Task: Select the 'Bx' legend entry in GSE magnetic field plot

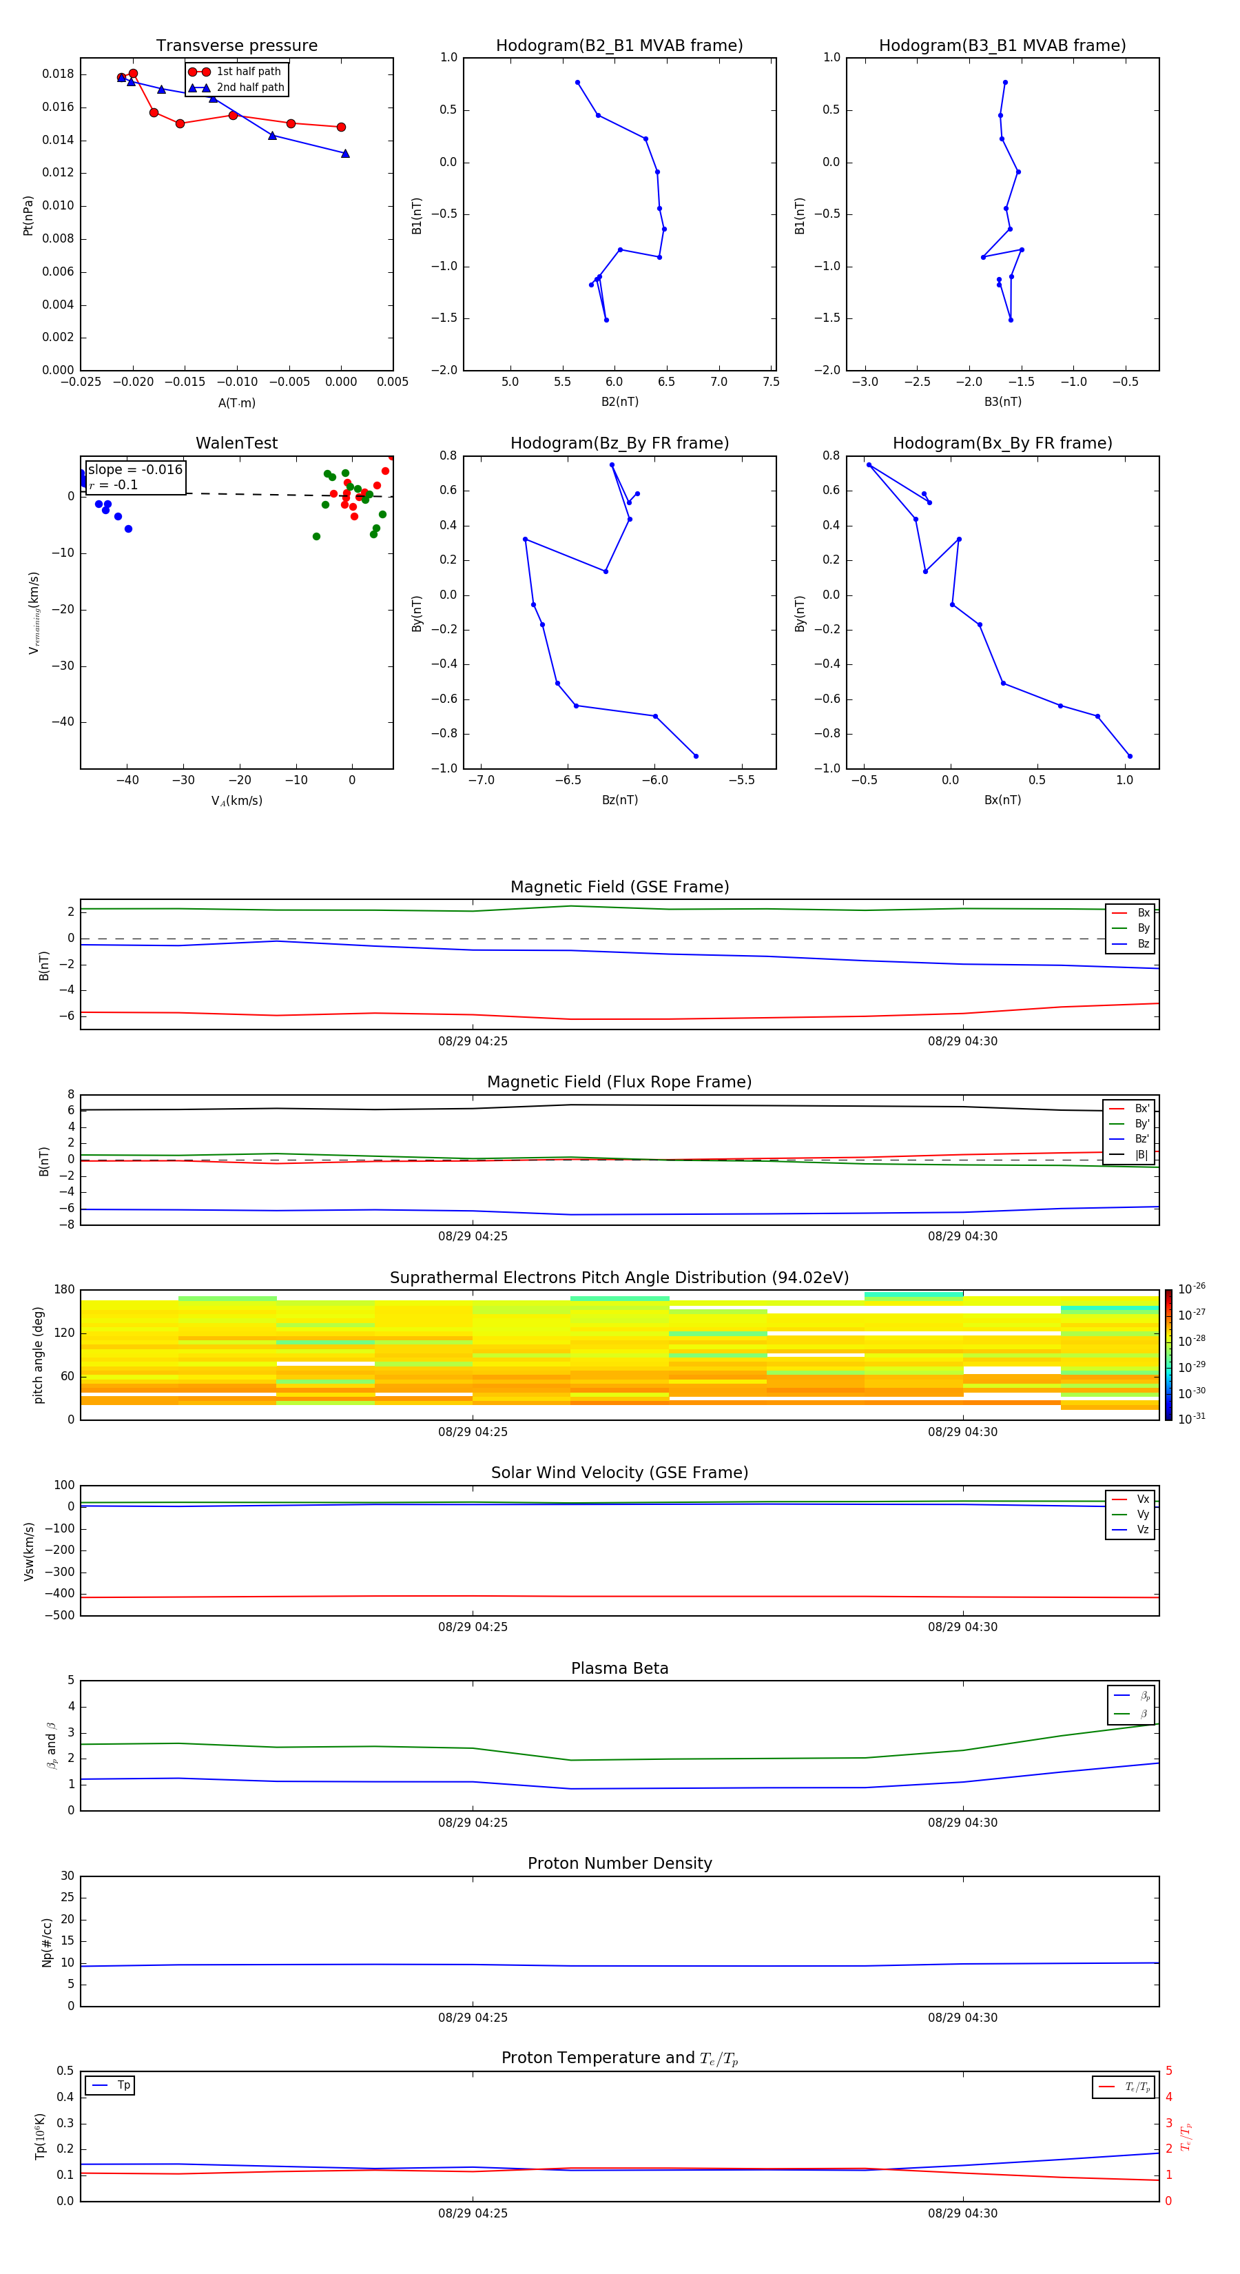Action: (x=1130, y=913)
